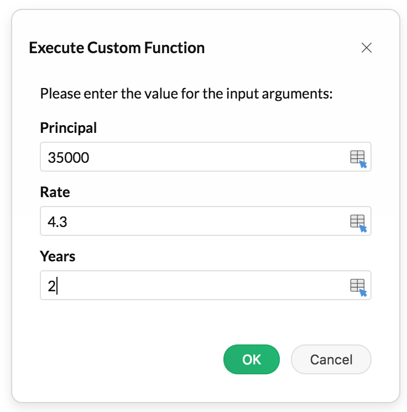
Task: Select a sheet cell for Years via grid icon
Action: click(358, 286)
